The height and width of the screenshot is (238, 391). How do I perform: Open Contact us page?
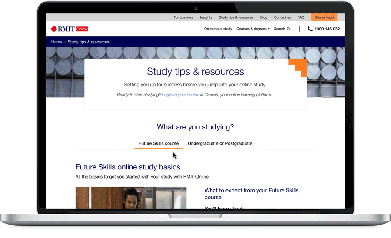point(282,17)
